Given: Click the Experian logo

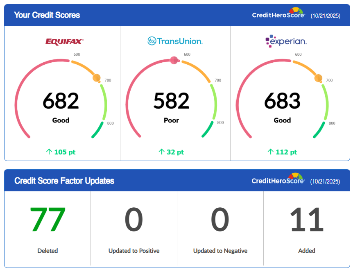Looking at the screenshot, I should point(286,41).
